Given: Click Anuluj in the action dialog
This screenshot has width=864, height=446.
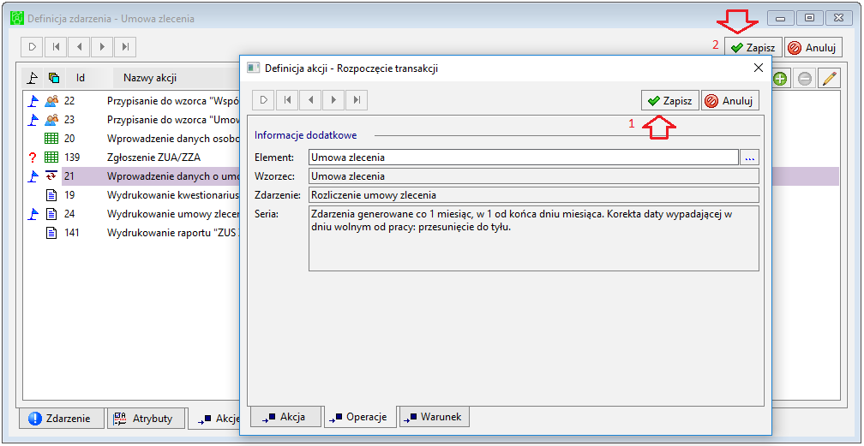Looking at the screenshot, I should [x=730, y=101].
